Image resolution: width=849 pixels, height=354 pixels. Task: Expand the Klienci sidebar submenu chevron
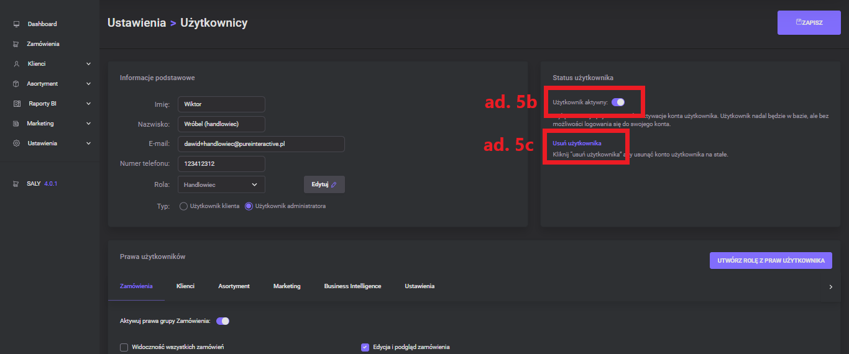tap(88, 64)
